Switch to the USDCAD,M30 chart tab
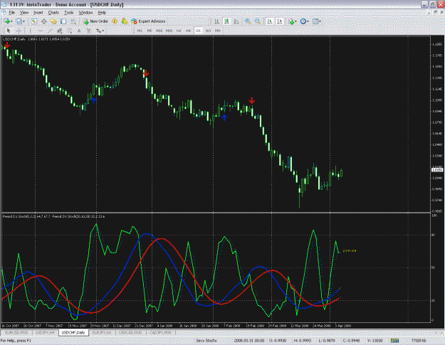This screenshot has height=345, width=445. point(130,332)
